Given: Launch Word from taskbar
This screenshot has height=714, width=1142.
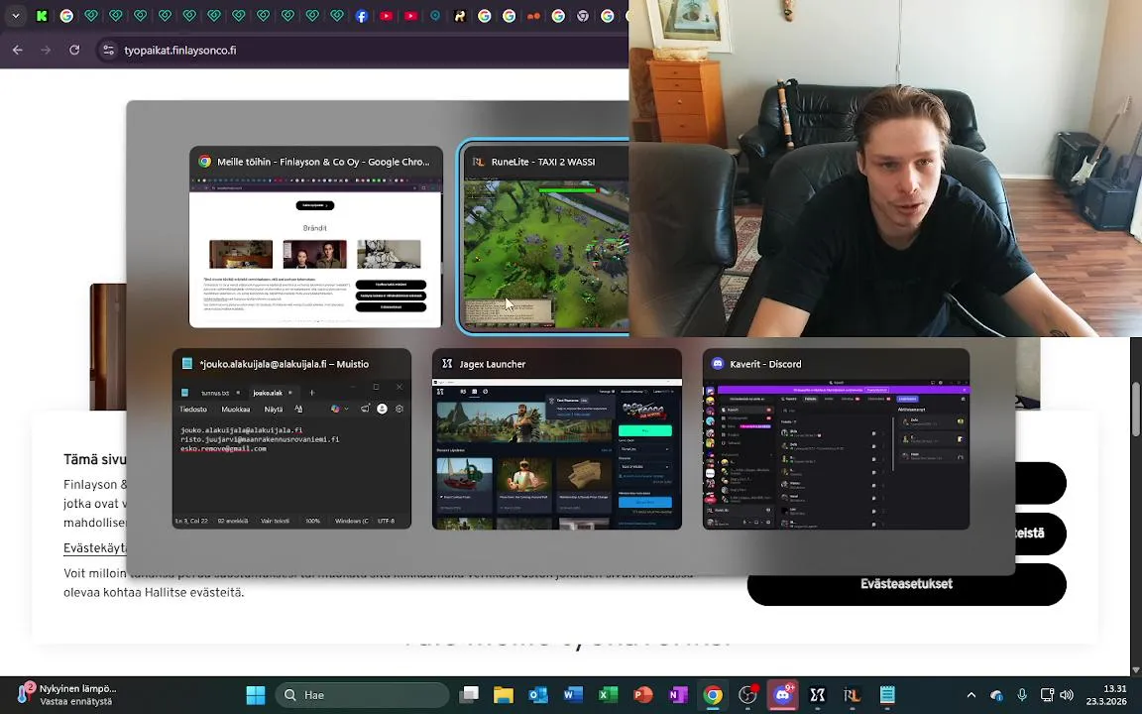Looking at the screenshot, I should click(573, 695).
